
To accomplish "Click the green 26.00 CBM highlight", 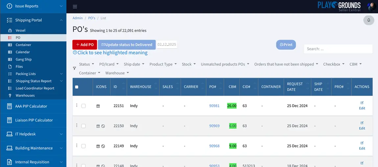I will (x=232, y=106).
